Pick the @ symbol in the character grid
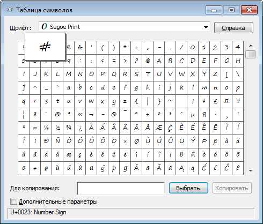 coord(148,61)
